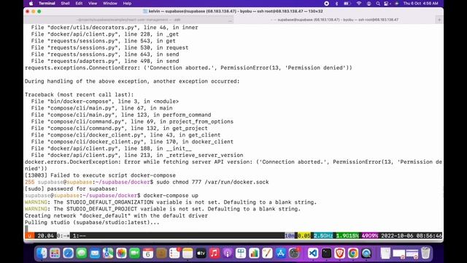Click the Terminal window title text

236,12
